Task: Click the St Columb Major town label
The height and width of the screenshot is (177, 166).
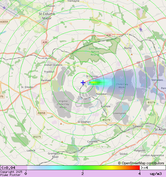Action: tap(47, 16)
